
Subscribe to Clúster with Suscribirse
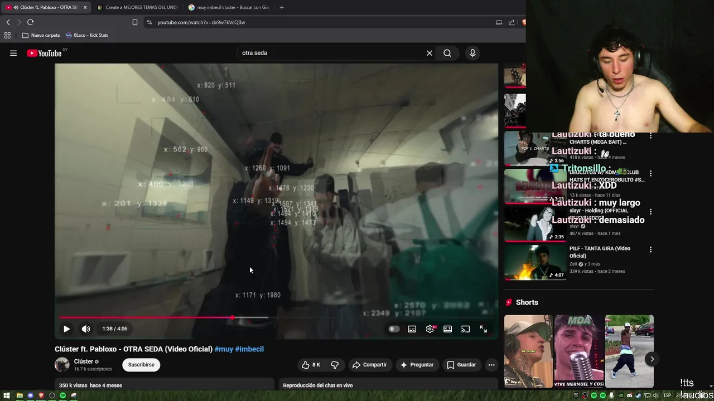[141, 365]
